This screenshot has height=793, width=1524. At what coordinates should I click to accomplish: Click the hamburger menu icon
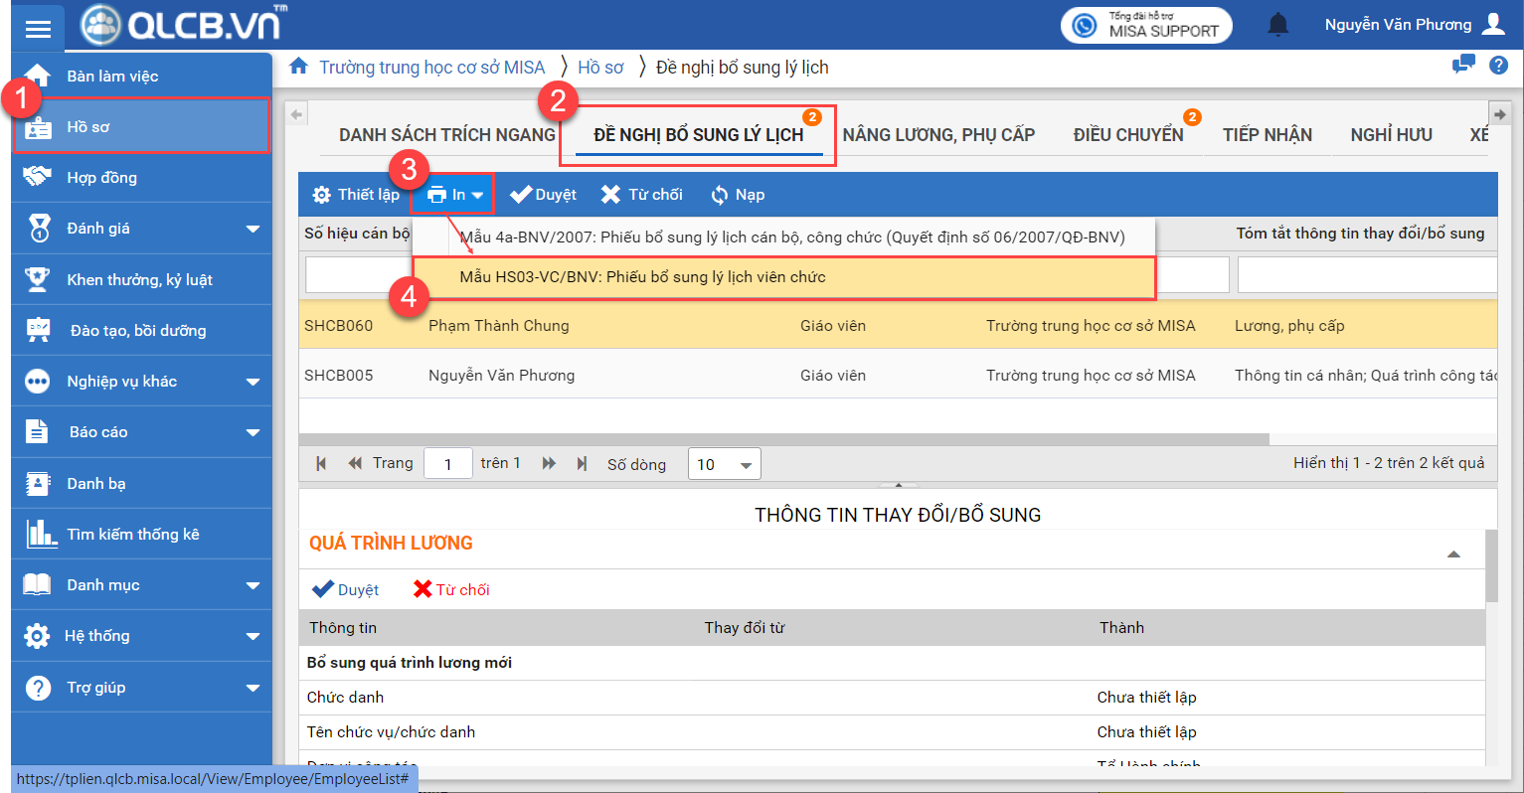[38, 28]
